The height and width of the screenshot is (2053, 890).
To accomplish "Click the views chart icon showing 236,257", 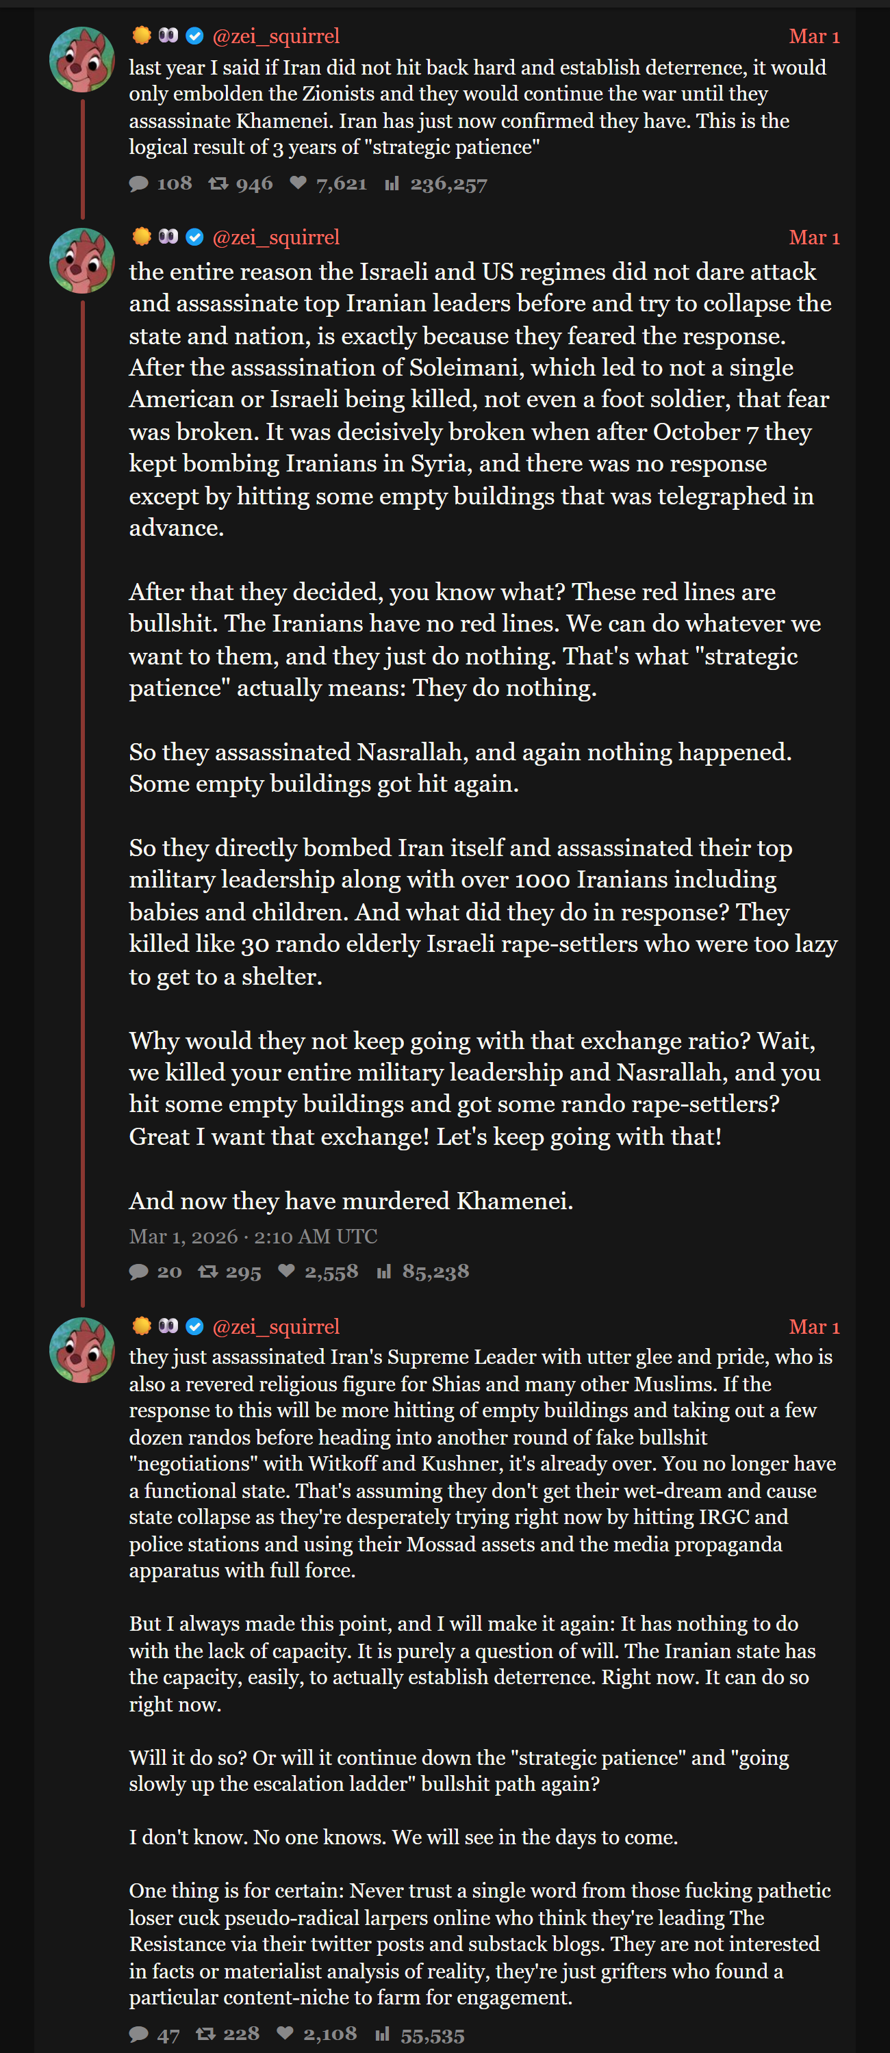I will (x=392, y=184).
